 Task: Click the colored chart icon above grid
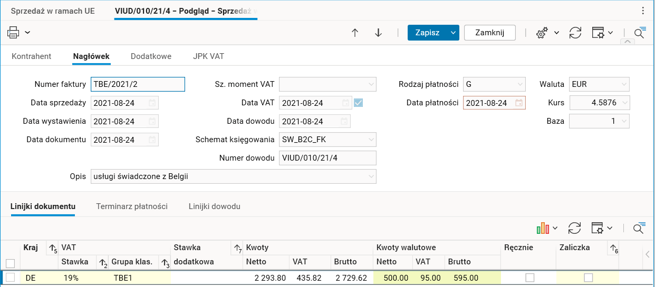point(543,228)
